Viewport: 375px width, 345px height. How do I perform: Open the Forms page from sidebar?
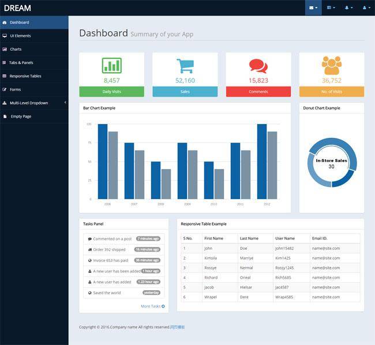coord(15,89)
